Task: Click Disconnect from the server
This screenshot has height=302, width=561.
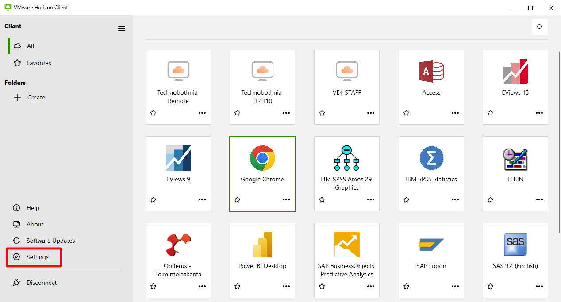Action: [x=41, y=283]
